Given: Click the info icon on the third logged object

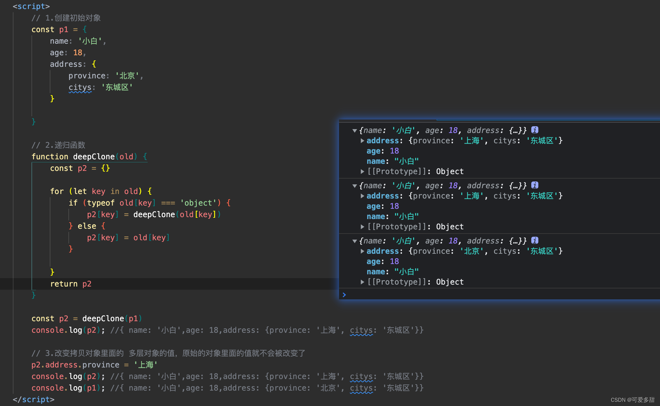Looking at the screenshot, I should click(x=535, y=241).
